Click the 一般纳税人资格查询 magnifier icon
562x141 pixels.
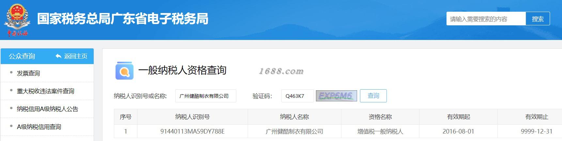(x=124, y=70)
